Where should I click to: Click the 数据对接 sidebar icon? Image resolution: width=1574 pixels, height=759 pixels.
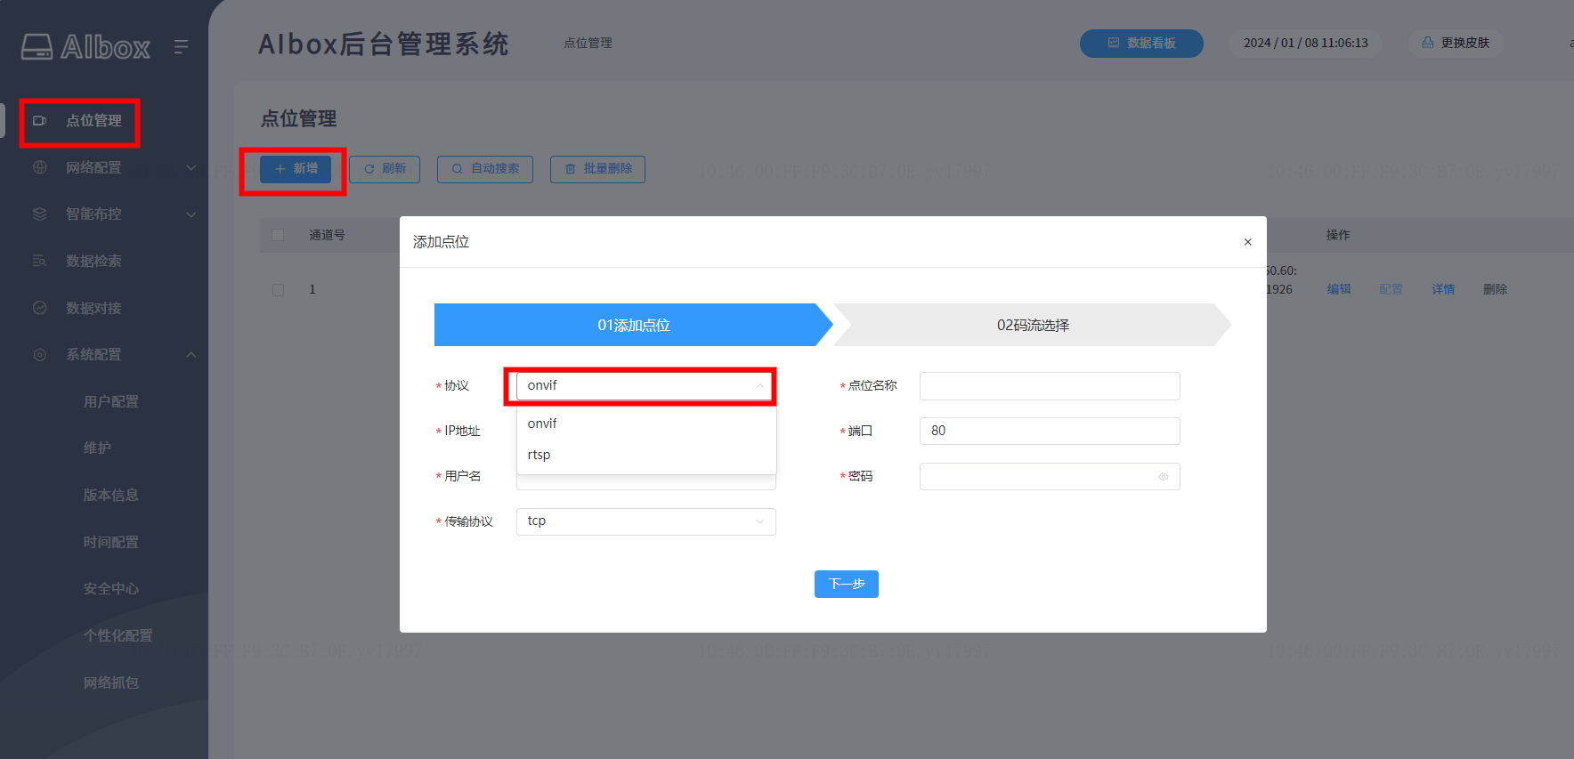[40, 308]
